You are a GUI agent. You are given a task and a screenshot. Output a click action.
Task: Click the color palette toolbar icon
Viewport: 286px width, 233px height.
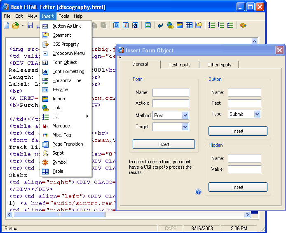(x=243, y=26)
